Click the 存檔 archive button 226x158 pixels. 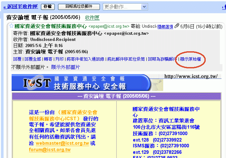48,6
